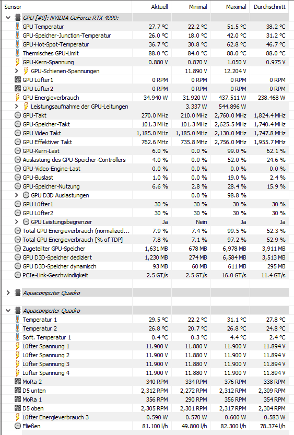Click the RPM fan icon of GPU Lüfter2
The height and width of the screenshot is (435, 294).
point(17,89)
